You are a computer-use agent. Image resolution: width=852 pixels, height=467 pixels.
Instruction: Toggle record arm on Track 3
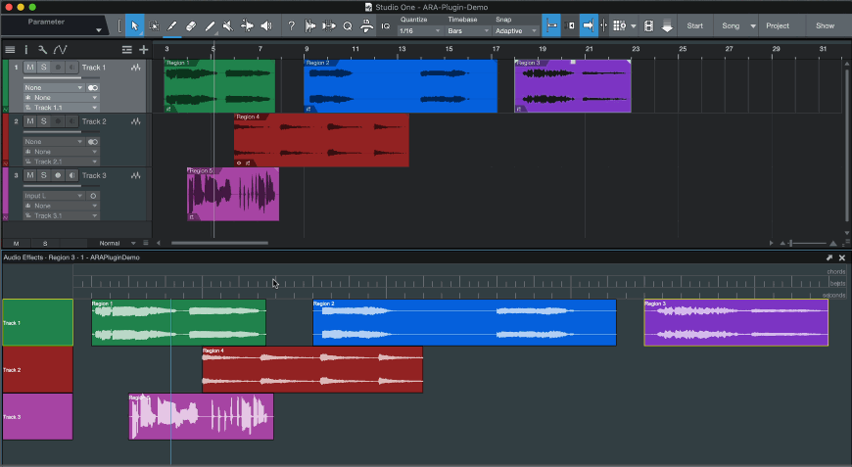(x=58, y=175)
